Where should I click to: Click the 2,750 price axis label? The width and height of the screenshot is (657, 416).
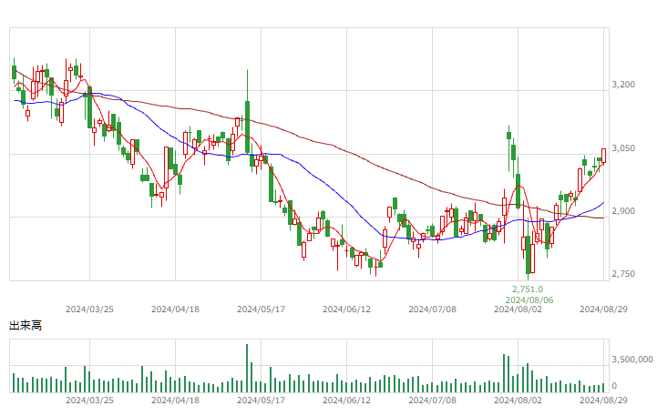click(623, 274)
